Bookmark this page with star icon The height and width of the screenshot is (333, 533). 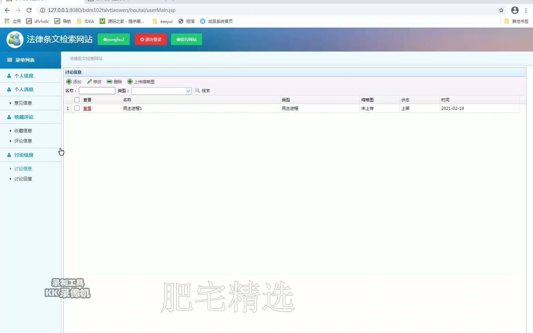click(501, 10)
